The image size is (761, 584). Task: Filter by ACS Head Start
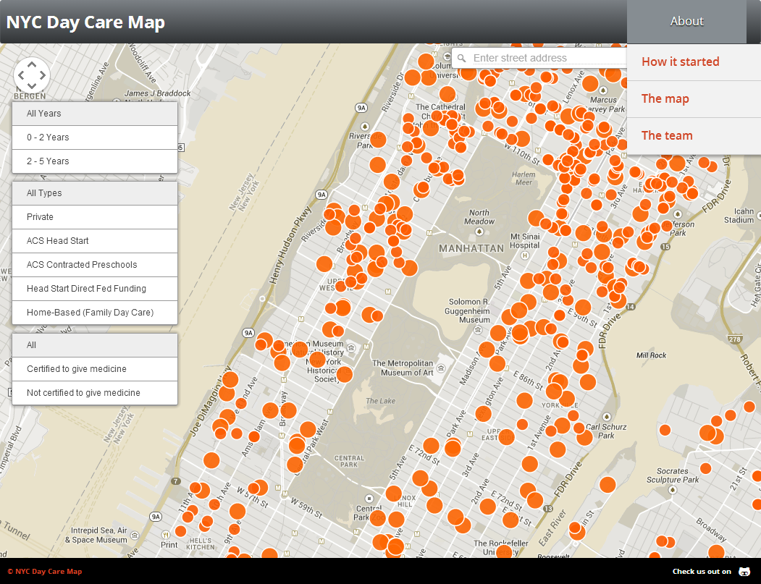tap(95, 240)
